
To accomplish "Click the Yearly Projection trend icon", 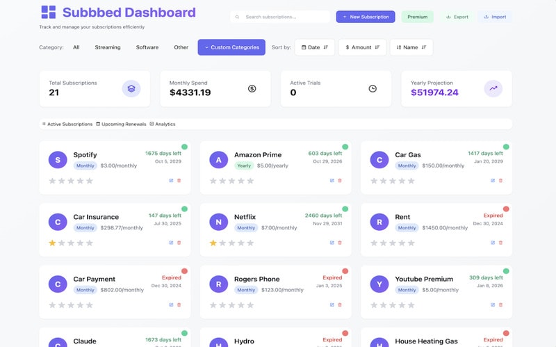I will pos(493,88).
